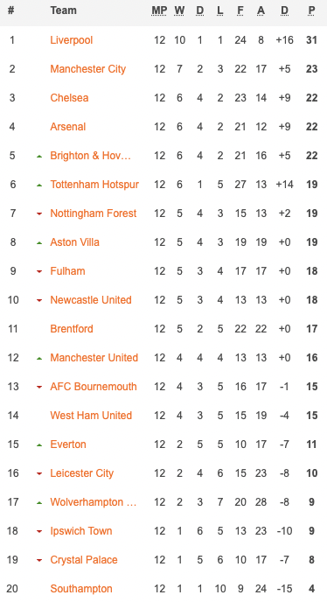
Task: Click the W wins column header
Action: (x=179, y=10)
